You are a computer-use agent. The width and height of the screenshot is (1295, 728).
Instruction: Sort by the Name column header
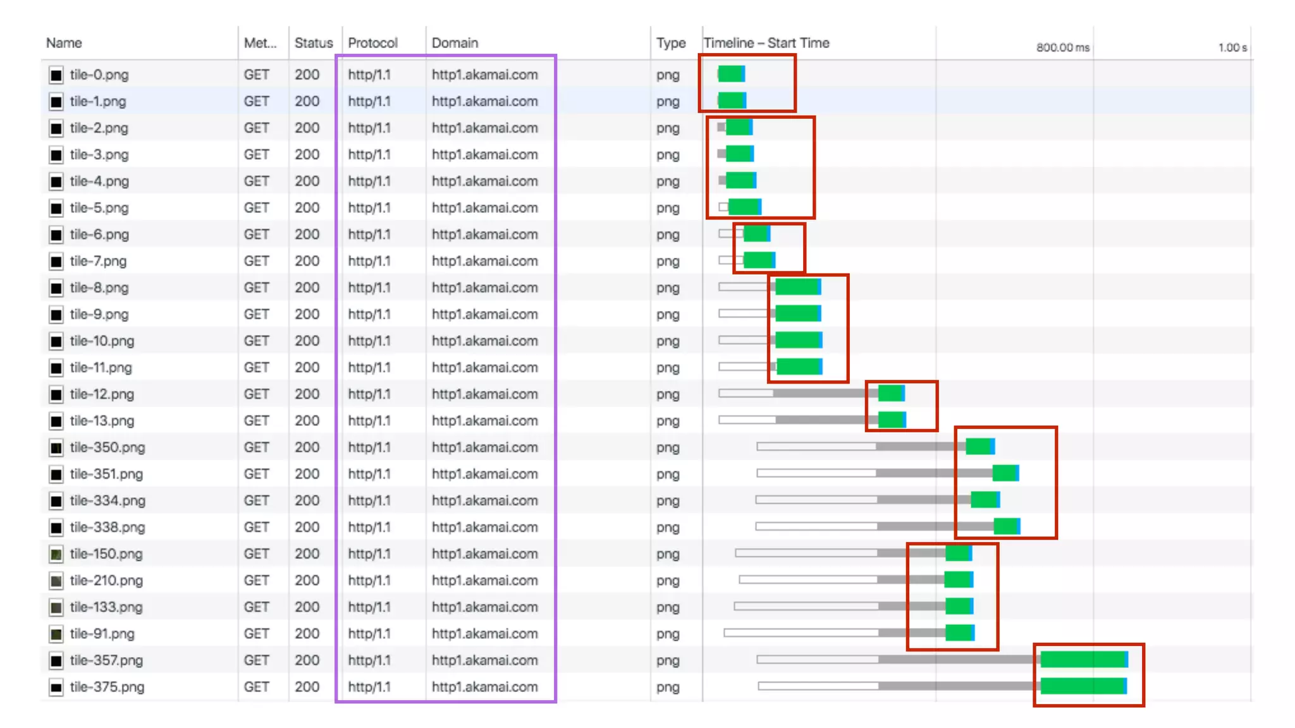click(x=64, y=43)
